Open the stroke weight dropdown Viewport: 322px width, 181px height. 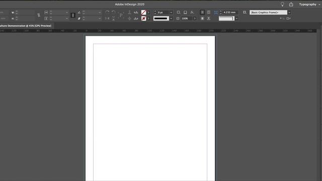tap(171, 13)
